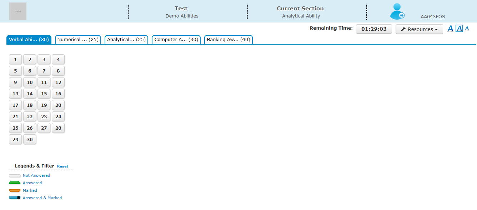The width and height of the screenshot is (477, 210).
Task: Click the logo thumbnail in header
Action: tap(17, 11)
